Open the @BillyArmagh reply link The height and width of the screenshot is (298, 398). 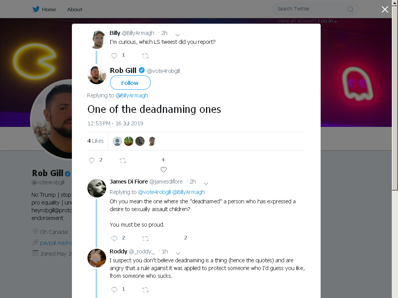click(131, 95)
